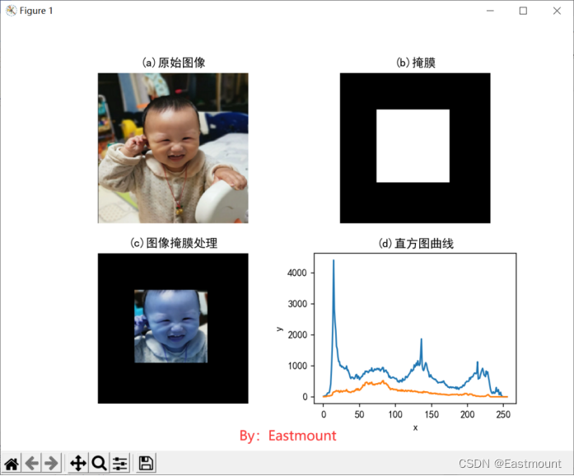Image resolution: width=574 pixels, height=476 pixels.
Task: Click the x-axis tick label 150
Action: [x=432, y=414]
